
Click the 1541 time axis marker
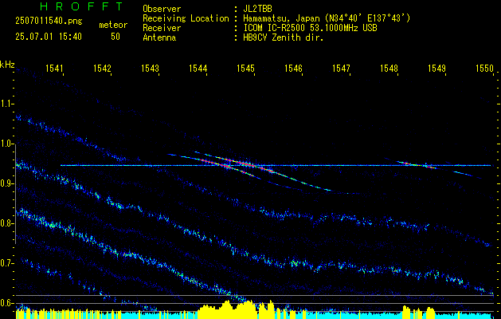[x=54, y=68]
